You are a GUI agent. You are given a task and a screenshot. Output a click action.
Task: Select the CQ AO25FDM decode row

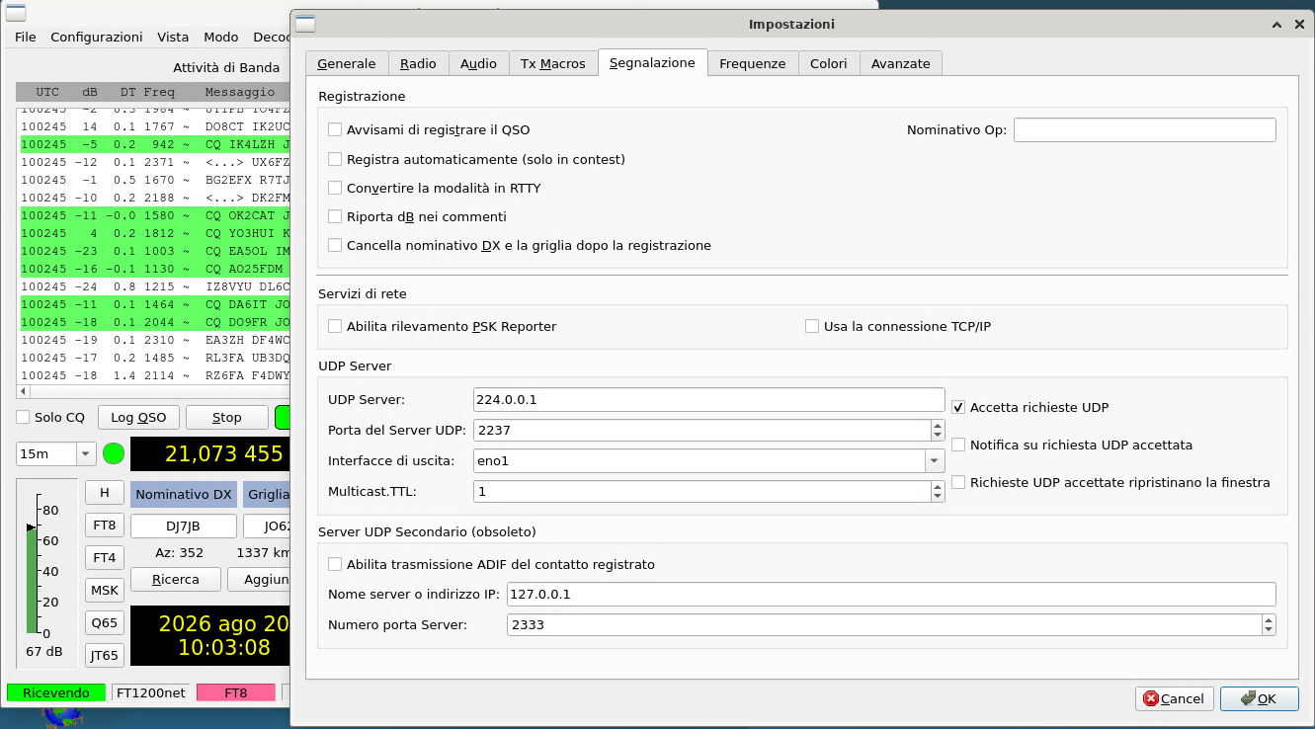pyautogui.click(x=155, y=269)
